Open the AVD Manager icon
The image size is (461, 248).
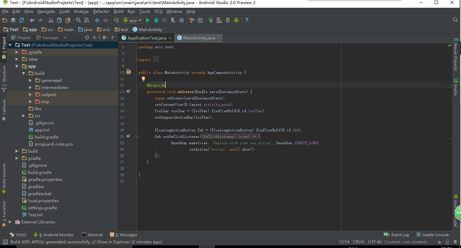pos(219,20)
